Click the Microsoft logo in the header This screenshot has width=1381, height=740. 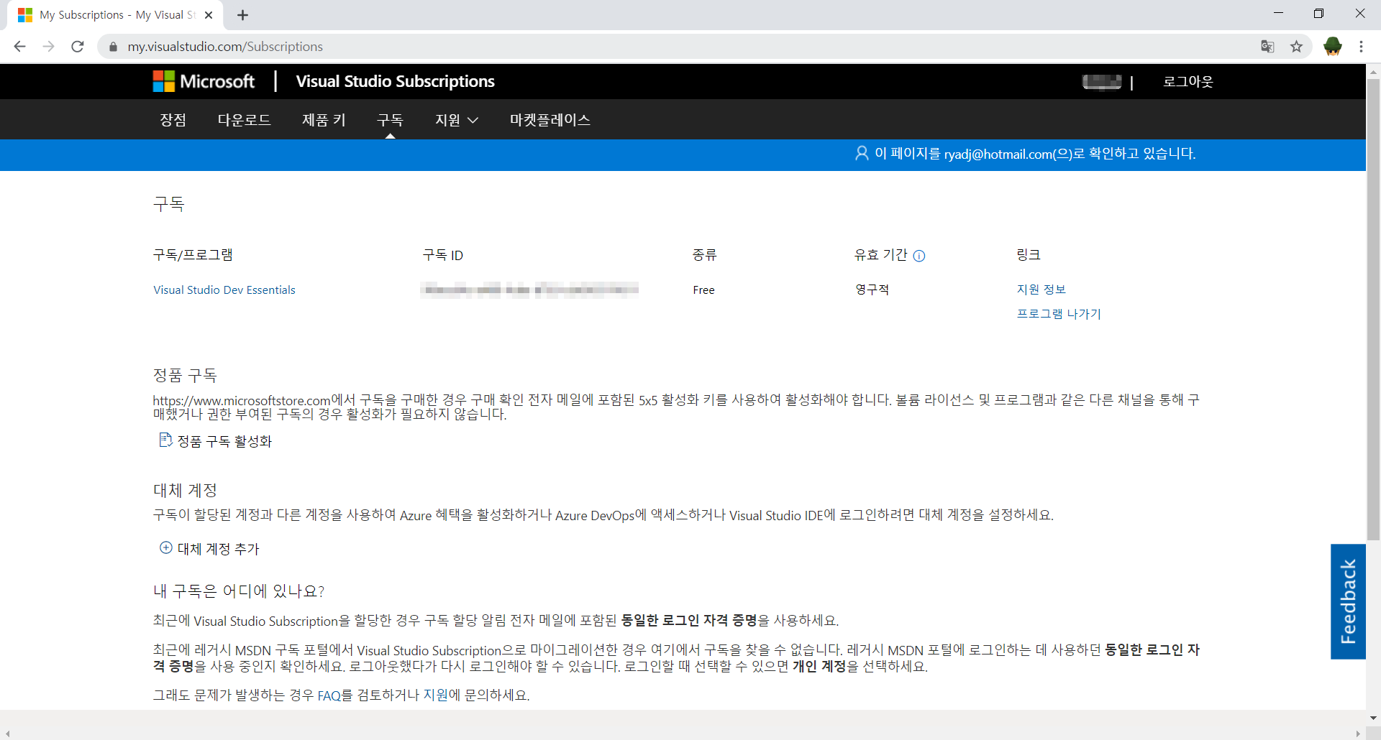204,81
